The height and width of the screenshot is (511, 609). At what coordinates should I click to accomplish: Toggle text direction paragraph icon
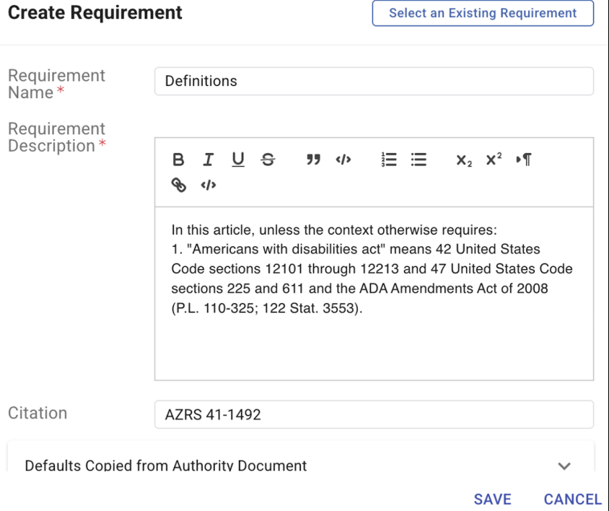524,160
